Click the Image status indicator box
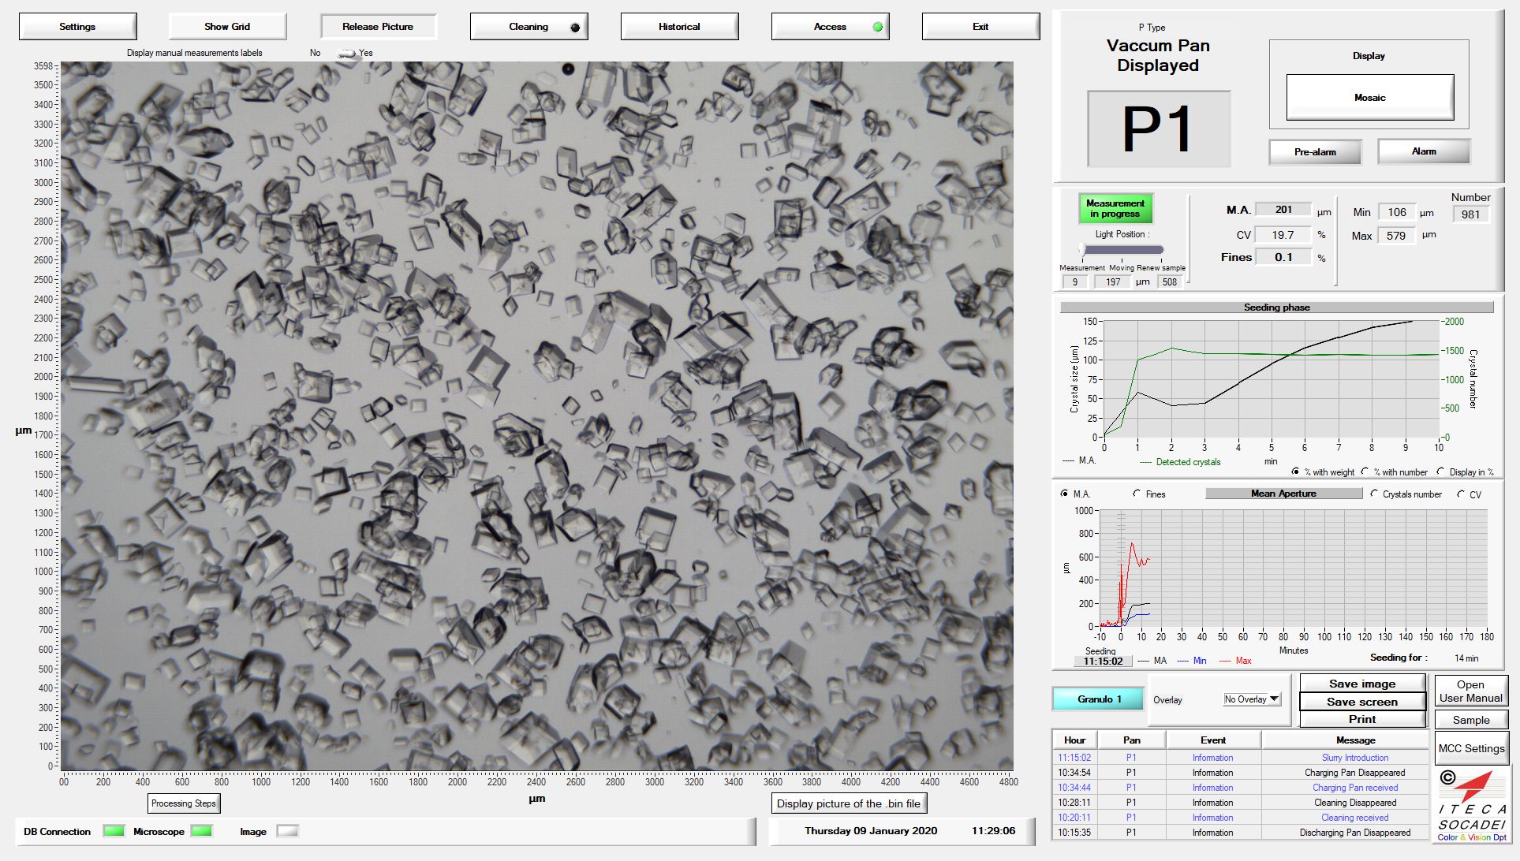Screen dimensions: 1520x861 click(287, 831)
